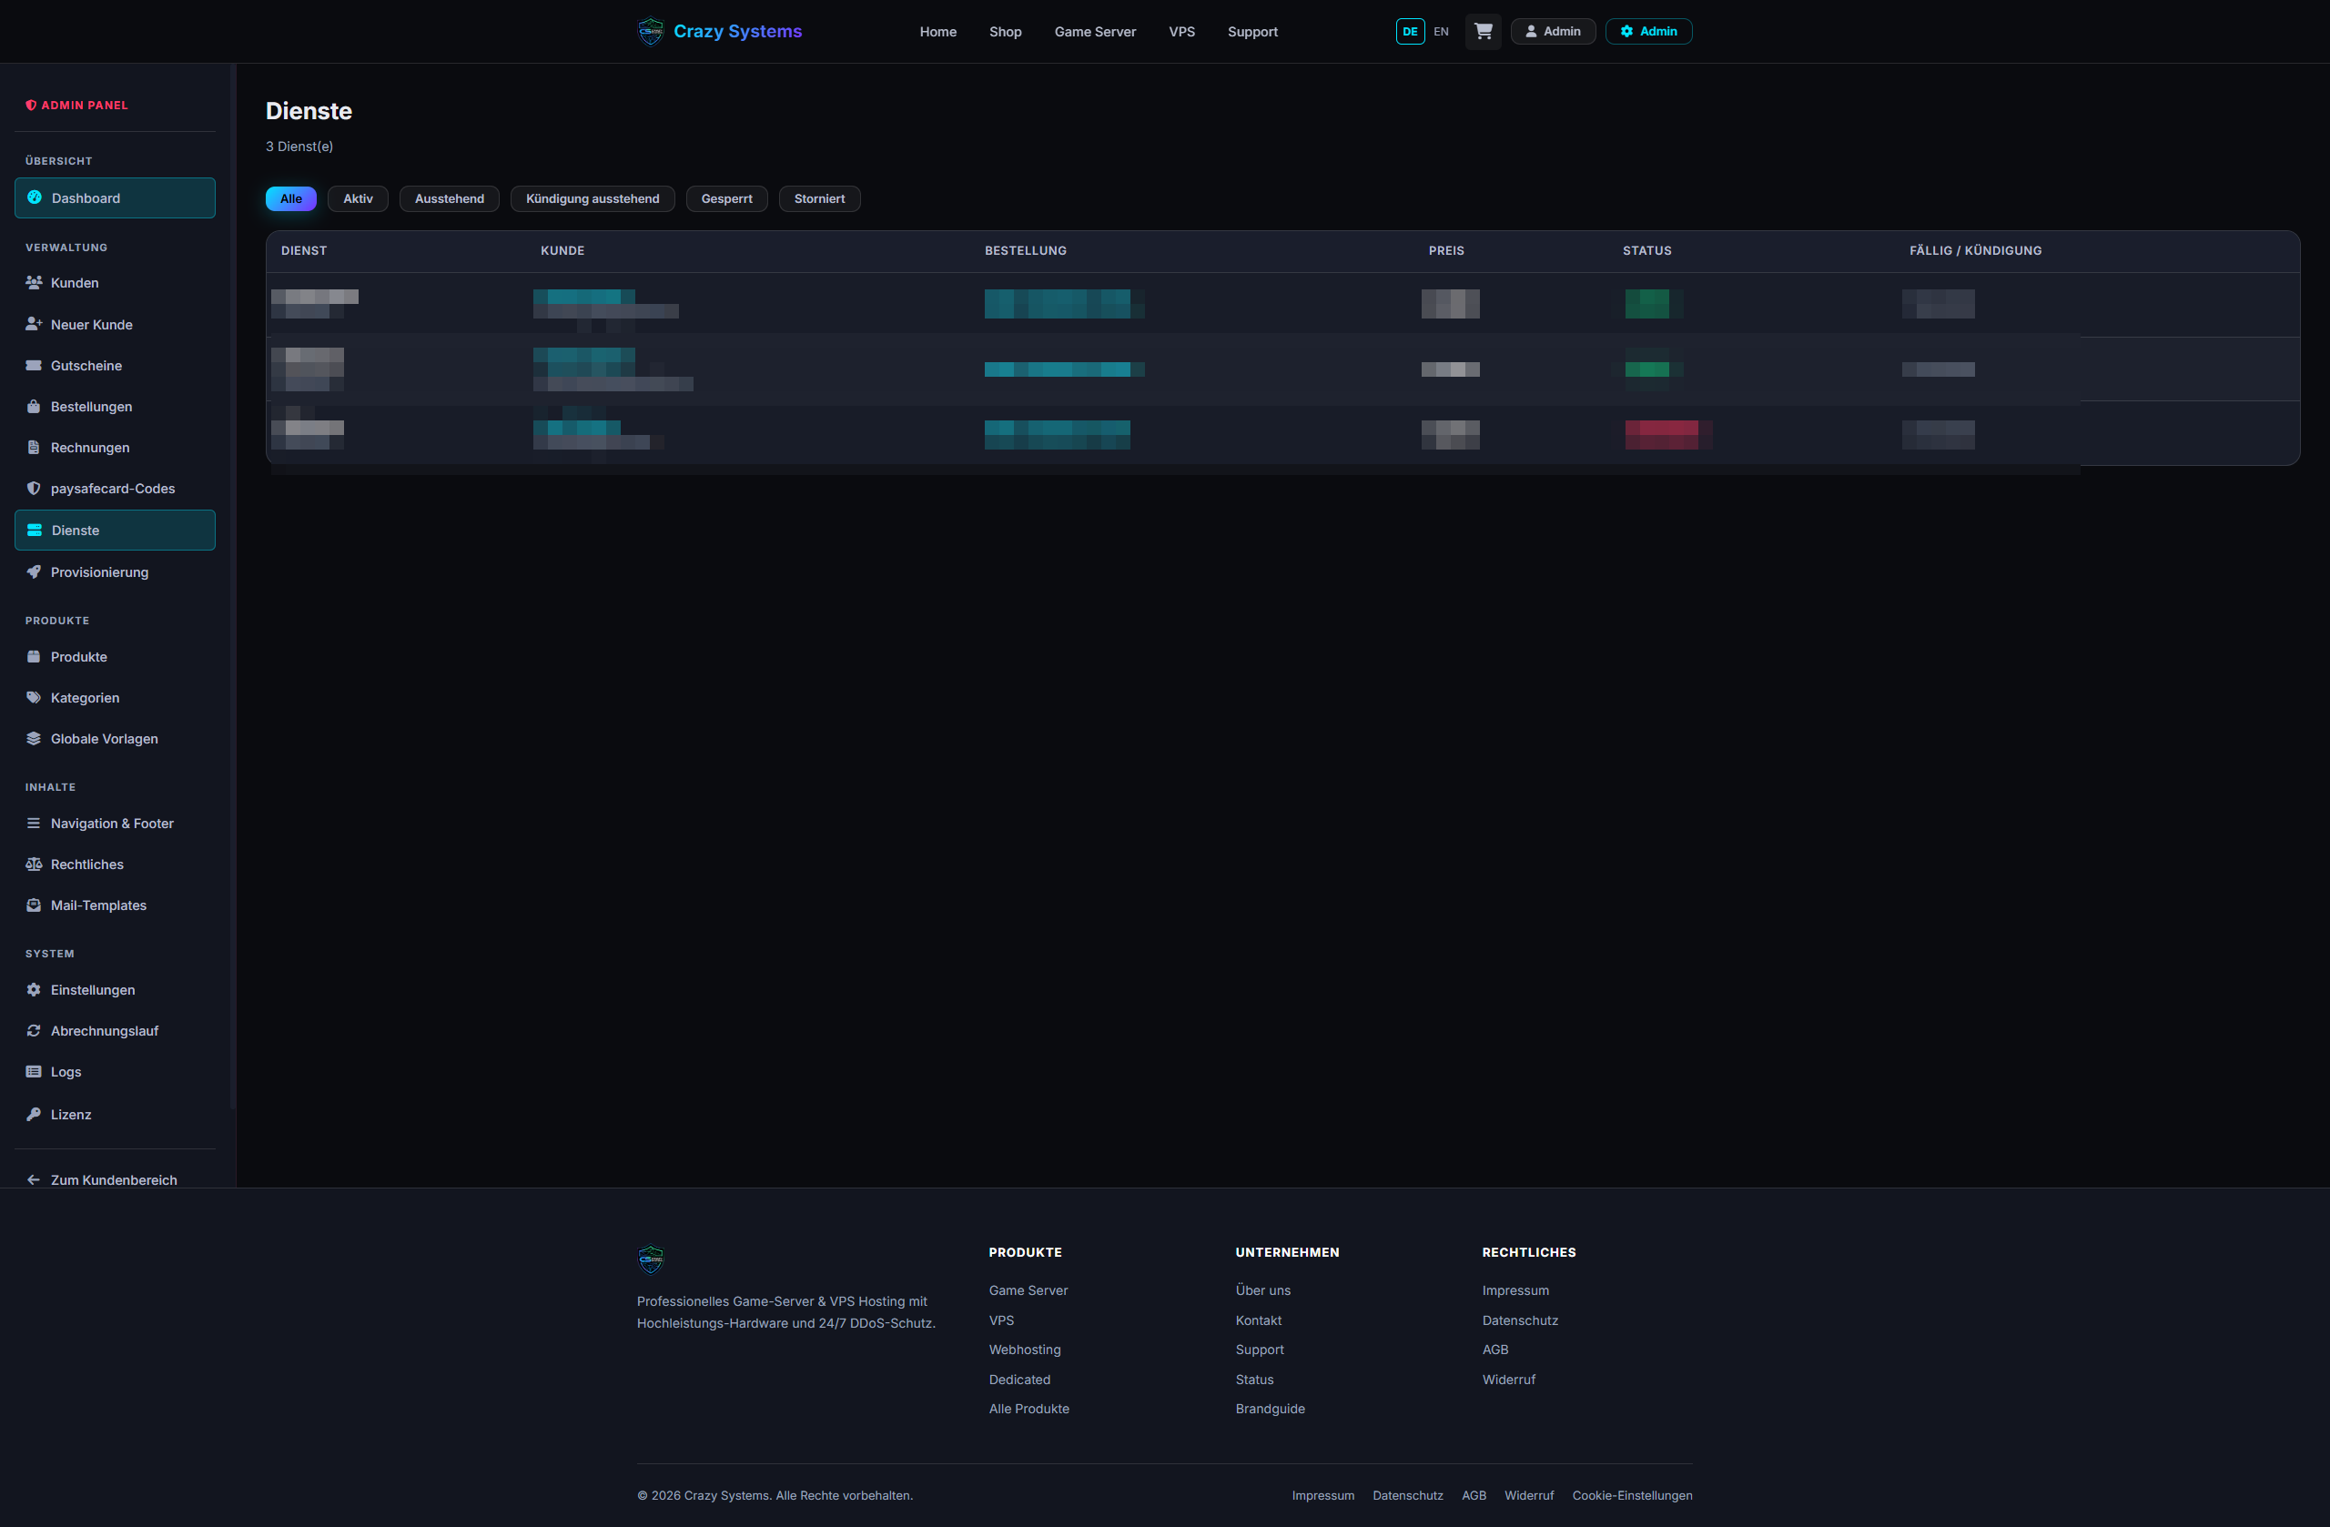
Task: Click the Lizenz key icon
Action: tap(34, 1114)
